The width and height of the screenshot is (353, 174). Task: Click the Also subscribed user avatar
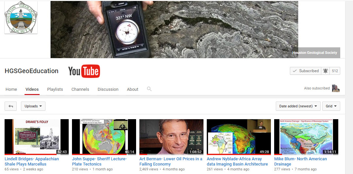point(336,88)
